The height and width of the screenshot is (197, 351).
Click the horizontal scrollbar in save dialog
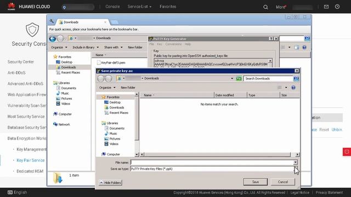pos(217,154)
